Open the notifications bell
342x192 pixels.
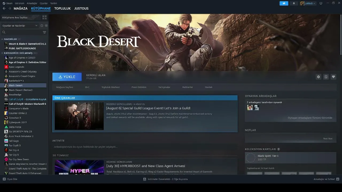tap(294, 3)
